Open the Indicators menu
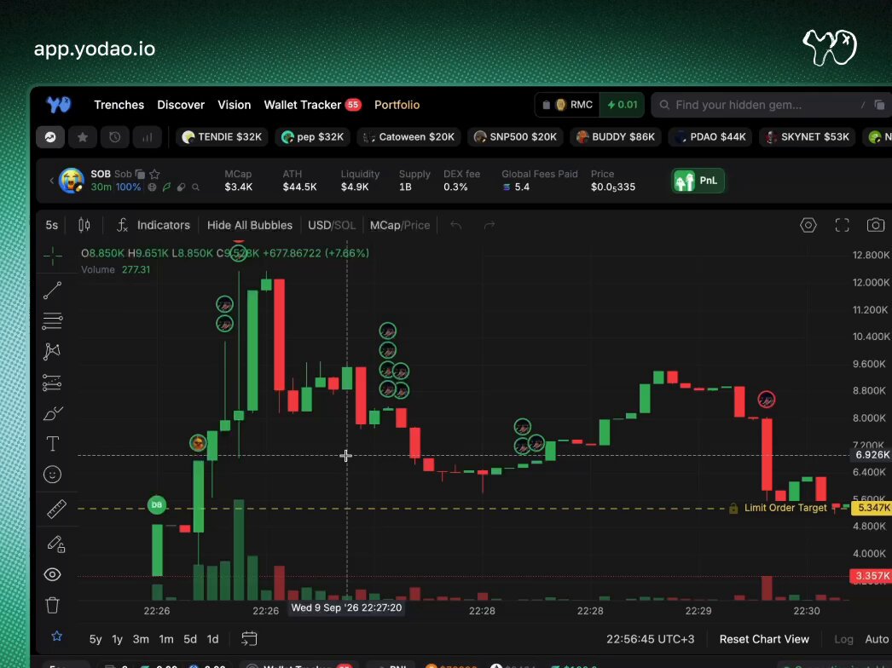892x668 pixels. [153, 225]
